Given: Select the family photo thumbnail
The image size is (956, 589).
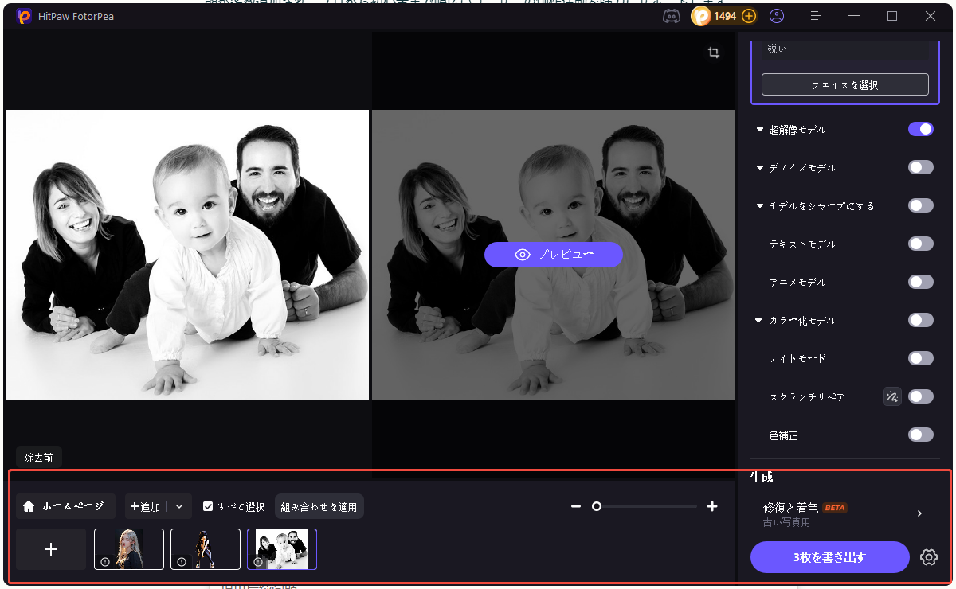Looking at the screenshot, I should pyautogui.click(x=282, y=549).
